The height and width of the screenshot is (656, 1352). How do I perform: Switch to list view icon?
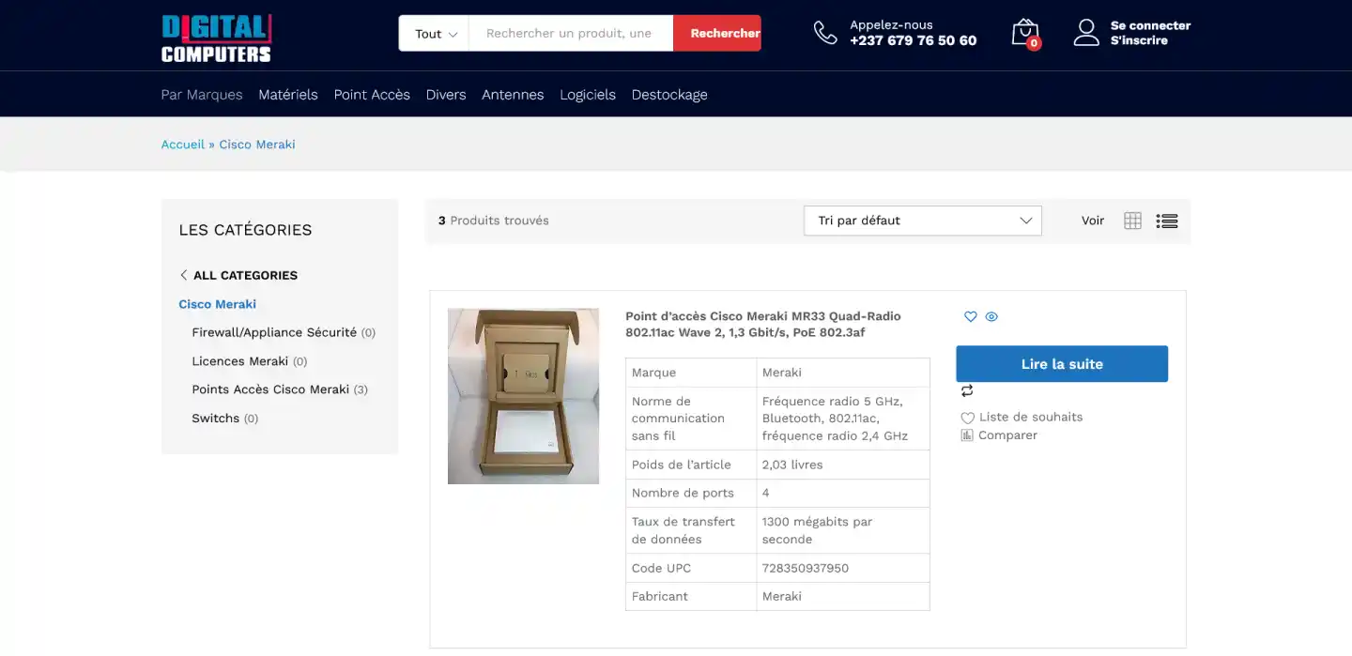click(1167, 221)
